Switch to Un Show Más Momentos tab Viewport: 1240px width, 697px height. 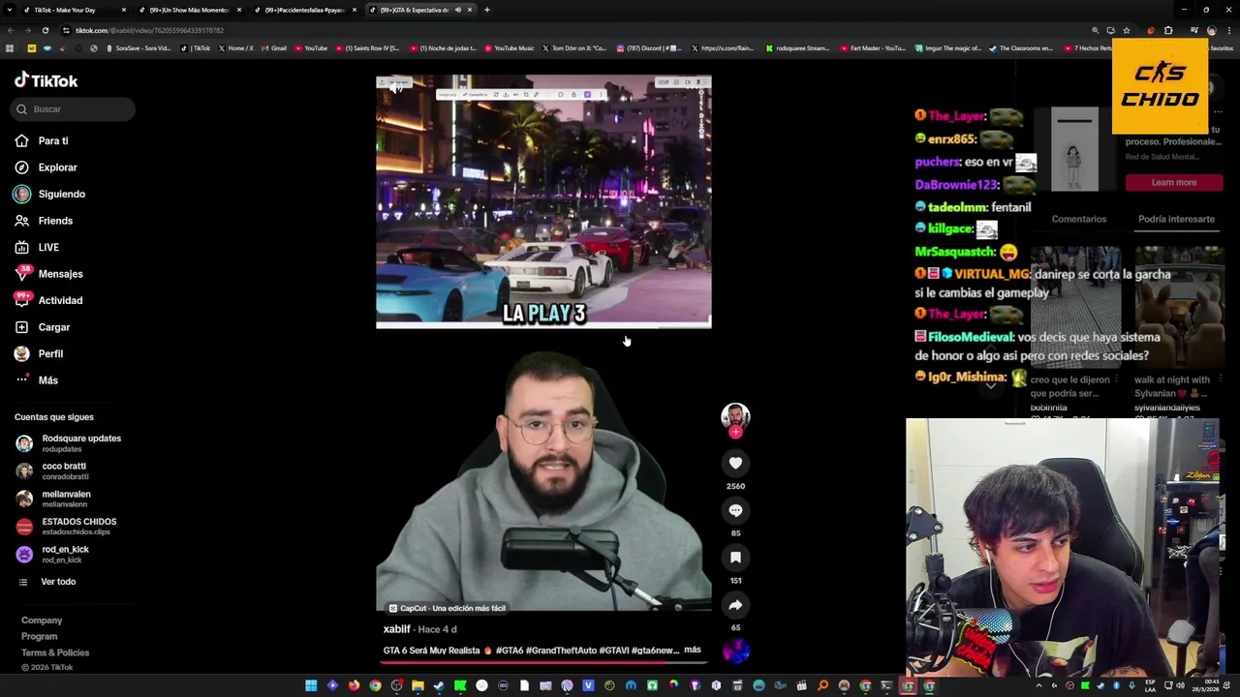[188, 10]
